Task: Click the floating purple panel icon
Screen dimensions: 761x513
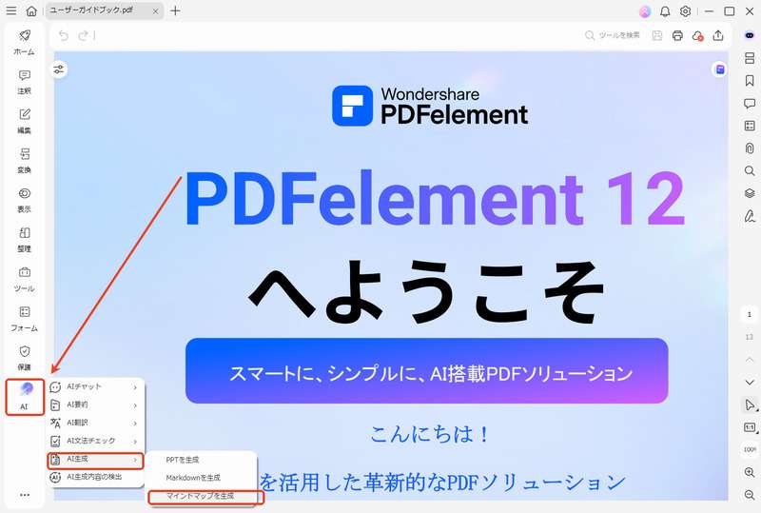Action: click(x=720, y=69)
